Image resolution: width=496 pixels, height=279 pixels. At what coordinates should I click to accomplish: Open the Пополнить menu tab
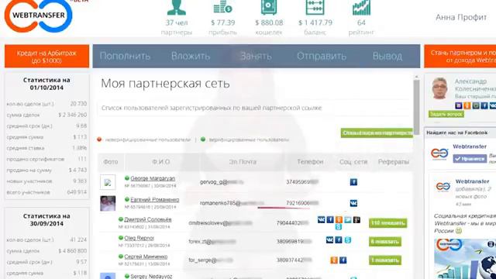coord(125,56)
